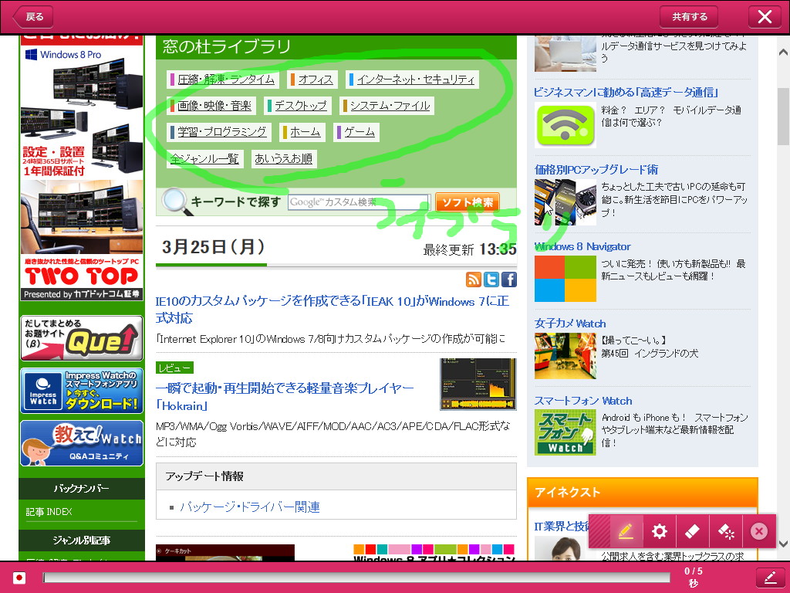Share the page via the Twitter icon

click(x=491, y=280)
